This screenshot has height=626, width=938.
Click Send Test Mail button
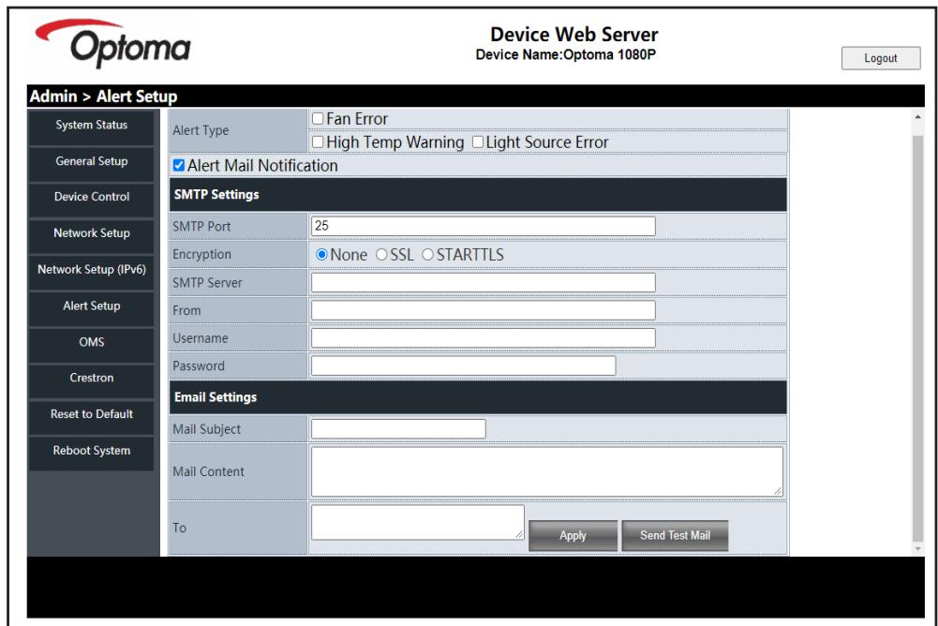[x=675, y=536]
